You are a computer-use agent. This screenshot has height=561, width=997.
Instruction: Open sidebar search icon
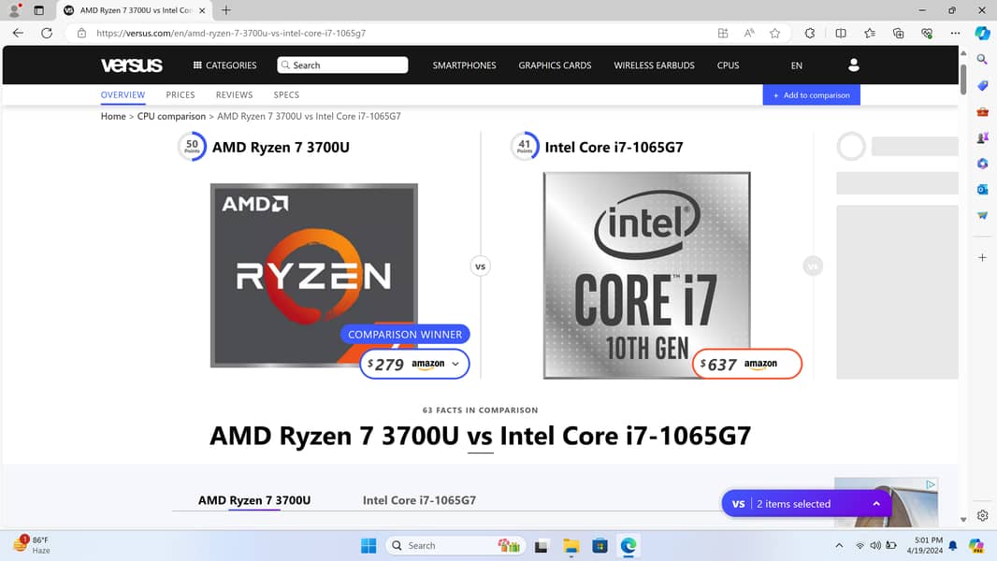tap(982, 59)
